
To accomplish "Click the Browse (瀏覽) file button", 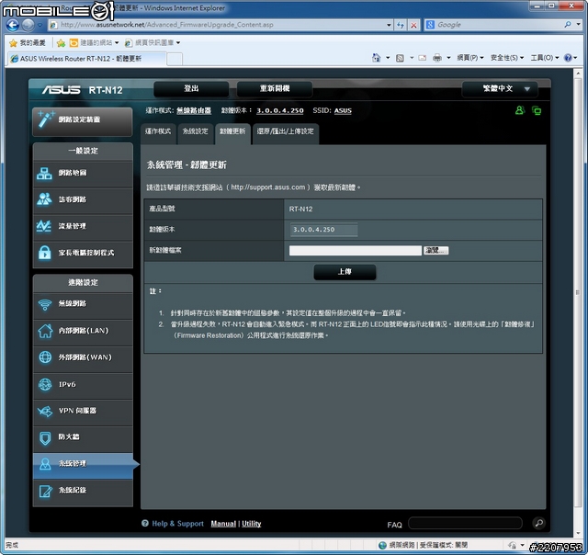I will (435, 251).
